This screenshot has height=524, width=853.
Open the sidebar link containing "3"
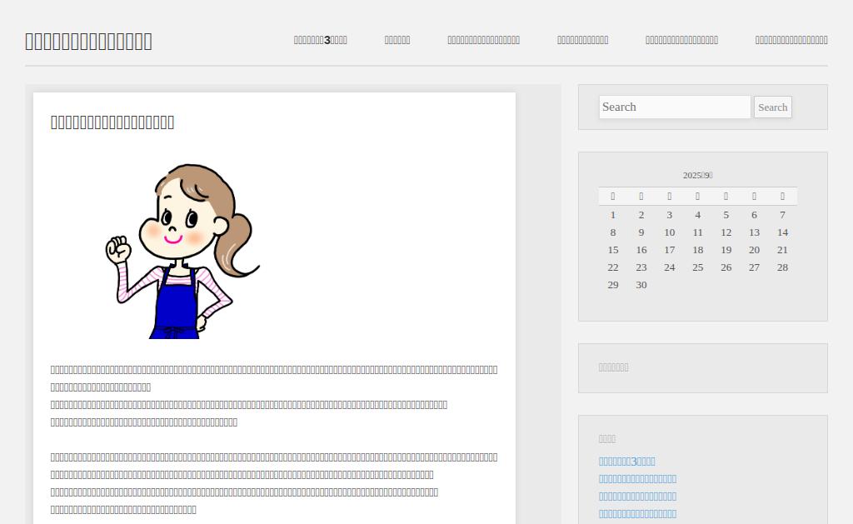[626, 462]
